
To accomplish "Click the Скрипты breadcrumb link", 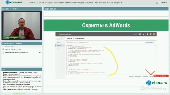I will (x=69, y=38).
